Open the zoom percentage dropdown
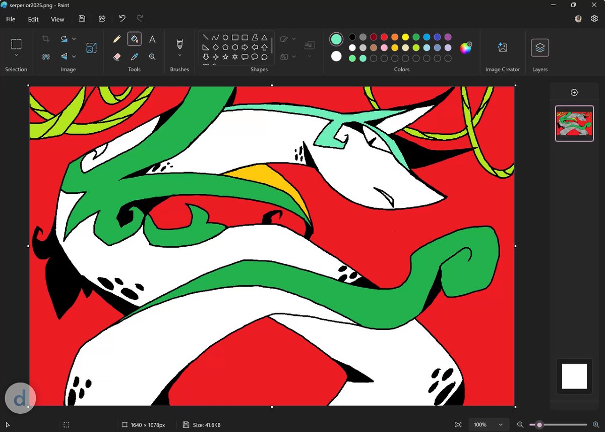Viewport: 605px width, 432px height. (489, 425)
